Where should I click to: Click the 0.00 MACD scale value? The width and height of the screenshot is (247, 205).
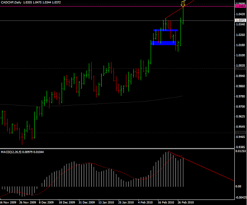238,186
